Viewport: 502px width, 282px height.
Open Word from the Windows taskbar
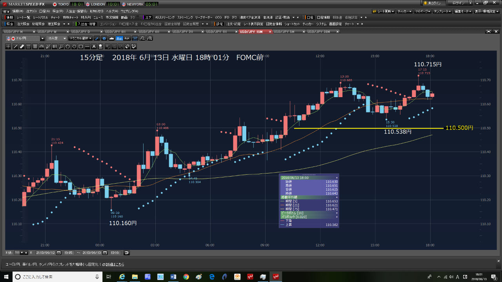click(173, 277)
